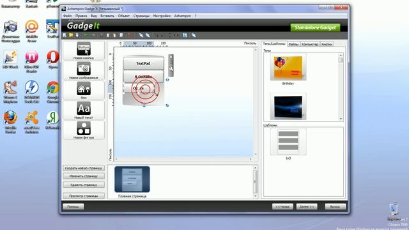
Task: Open the Файл menu
Action: 67,16
